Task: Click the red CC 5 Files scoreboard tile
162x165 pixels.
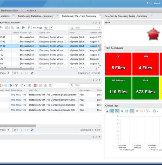Action: (x=118, y=64)
